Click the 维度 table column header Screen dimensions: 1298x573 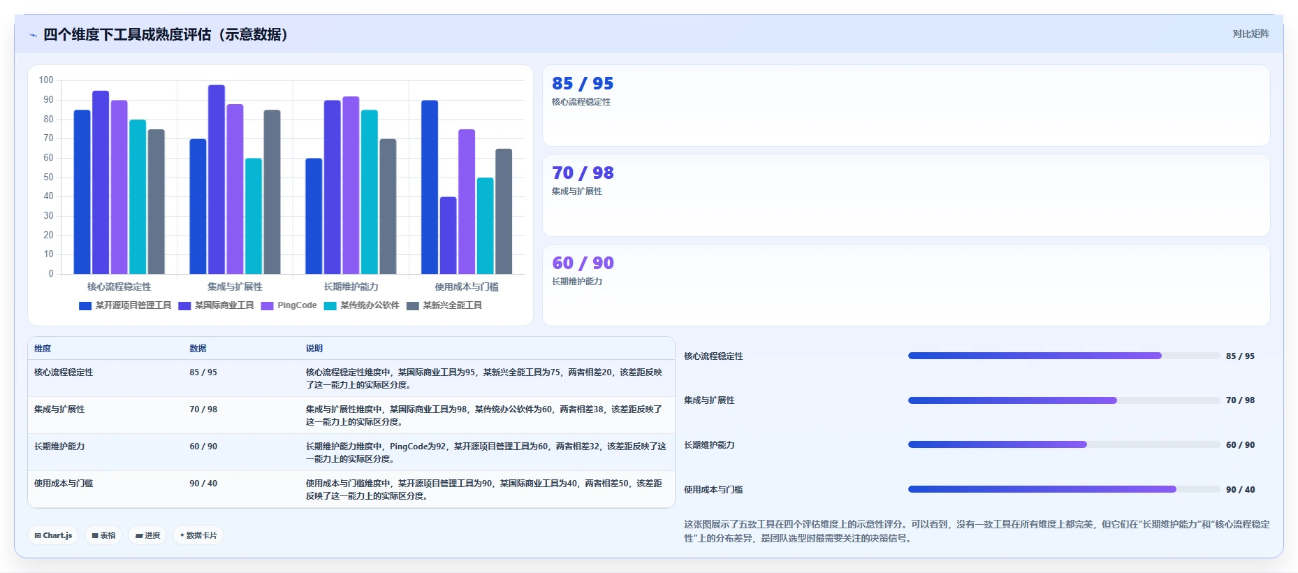43,349
